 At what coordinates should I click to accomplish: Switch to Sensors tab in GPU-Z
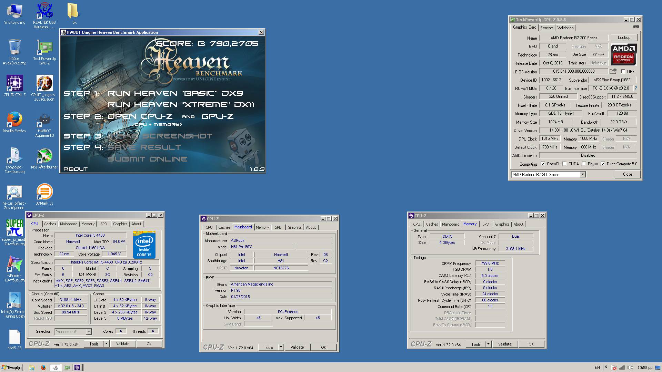(x=547, y=28)
